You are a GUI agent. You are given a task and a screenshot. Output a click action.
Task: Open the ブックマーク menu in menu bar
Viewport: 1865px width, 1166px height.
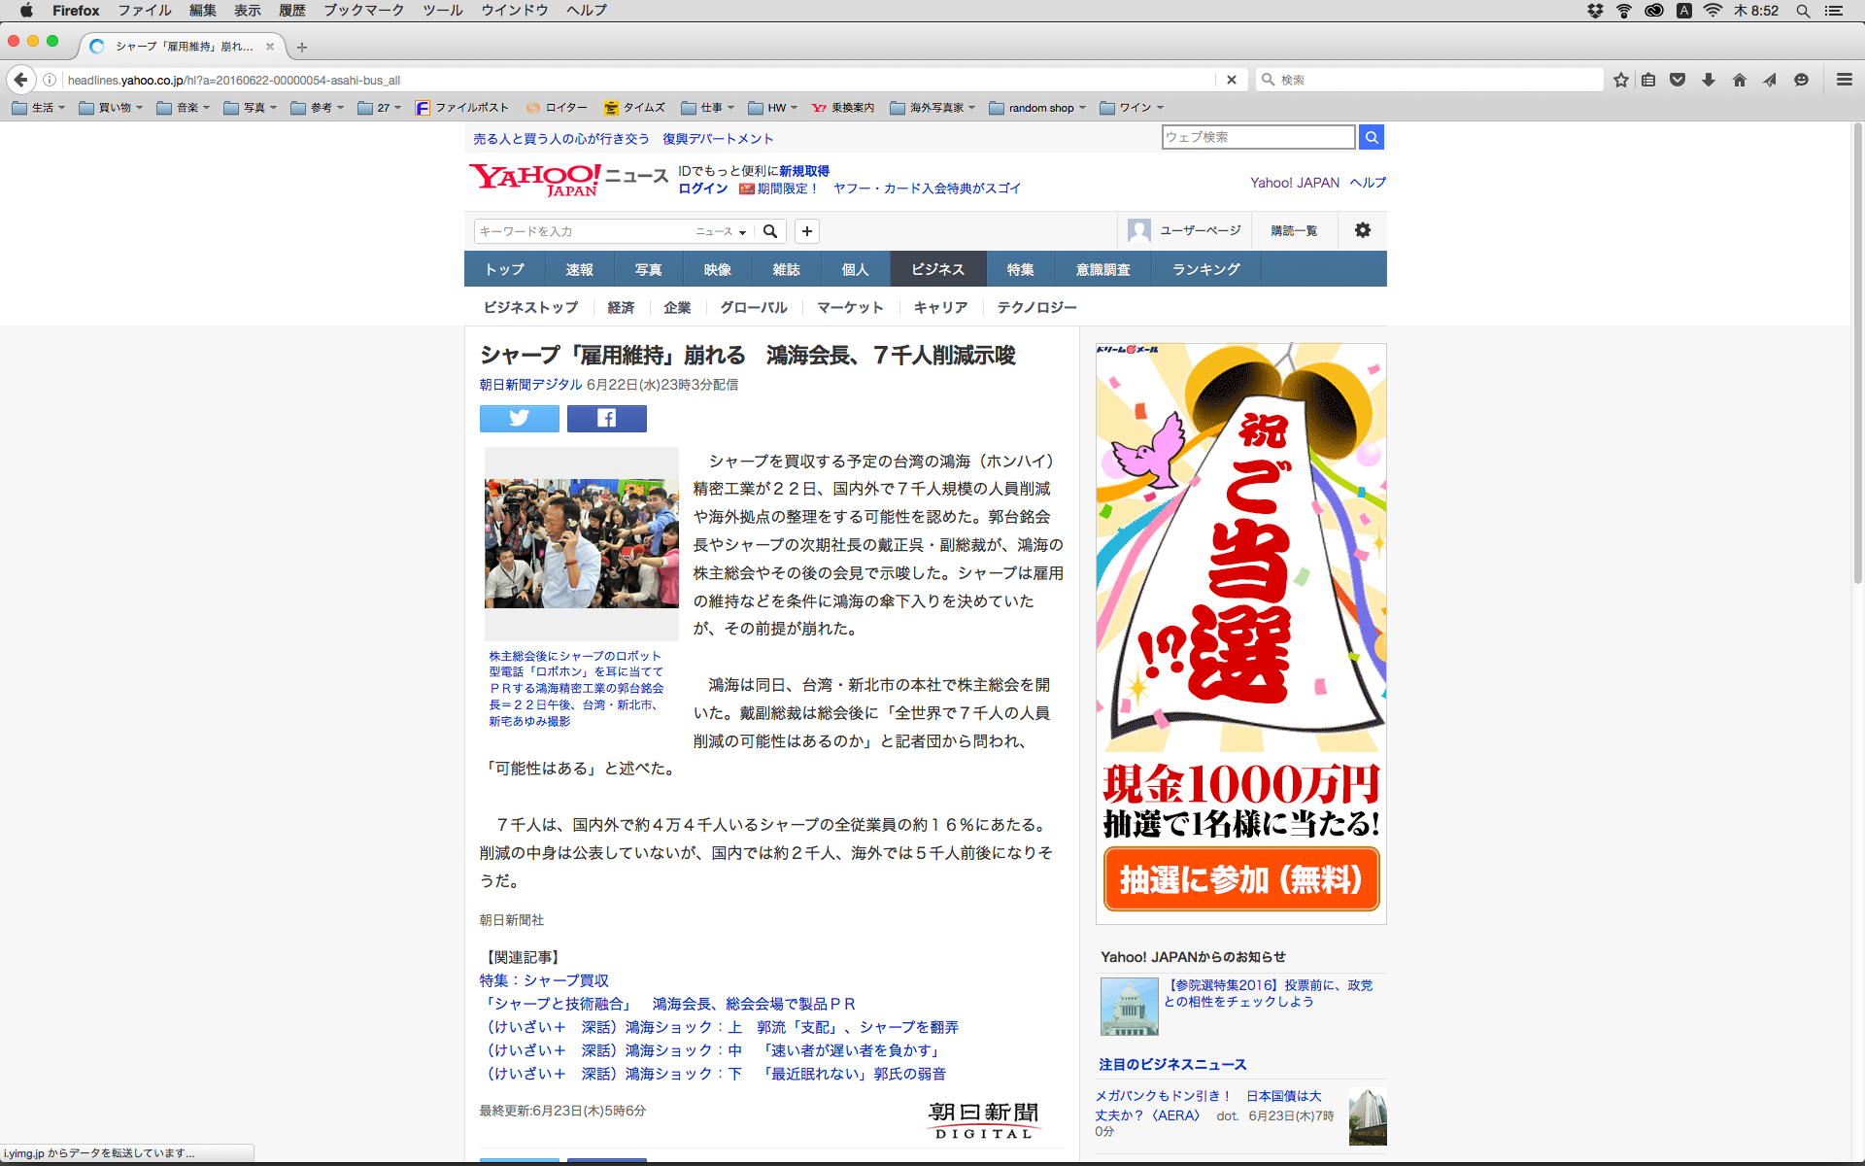pyautogui.click(x=363, y=11)
